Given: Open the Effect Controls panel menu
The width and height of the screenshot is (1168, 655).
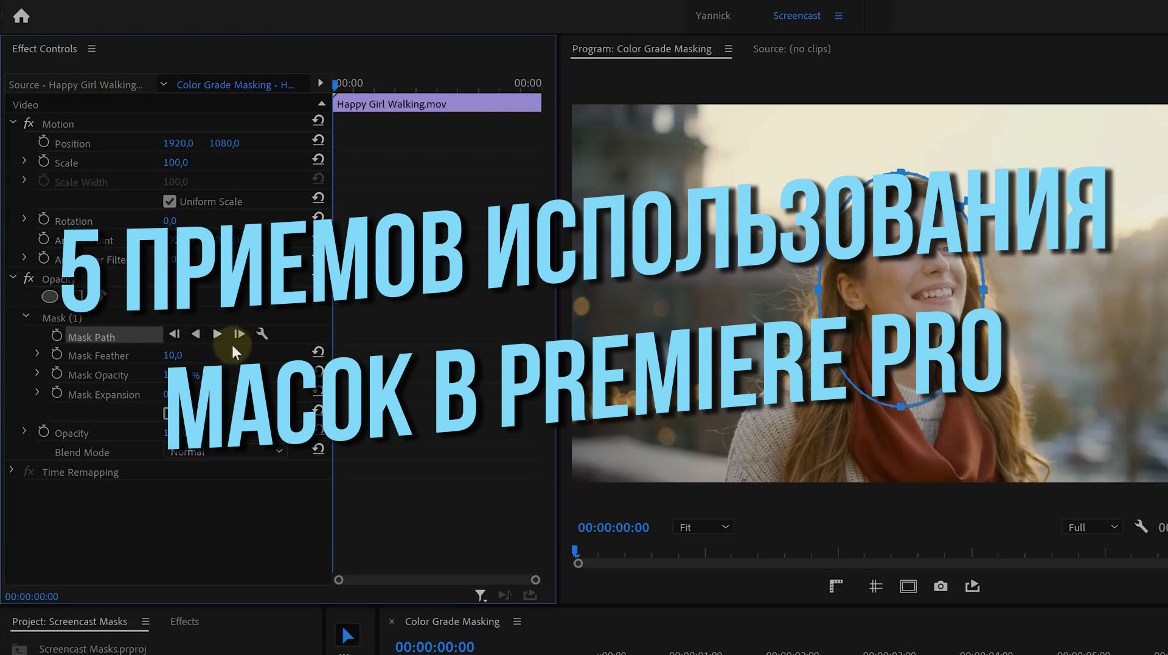Looking at the screenshot, I should (92, 49).
